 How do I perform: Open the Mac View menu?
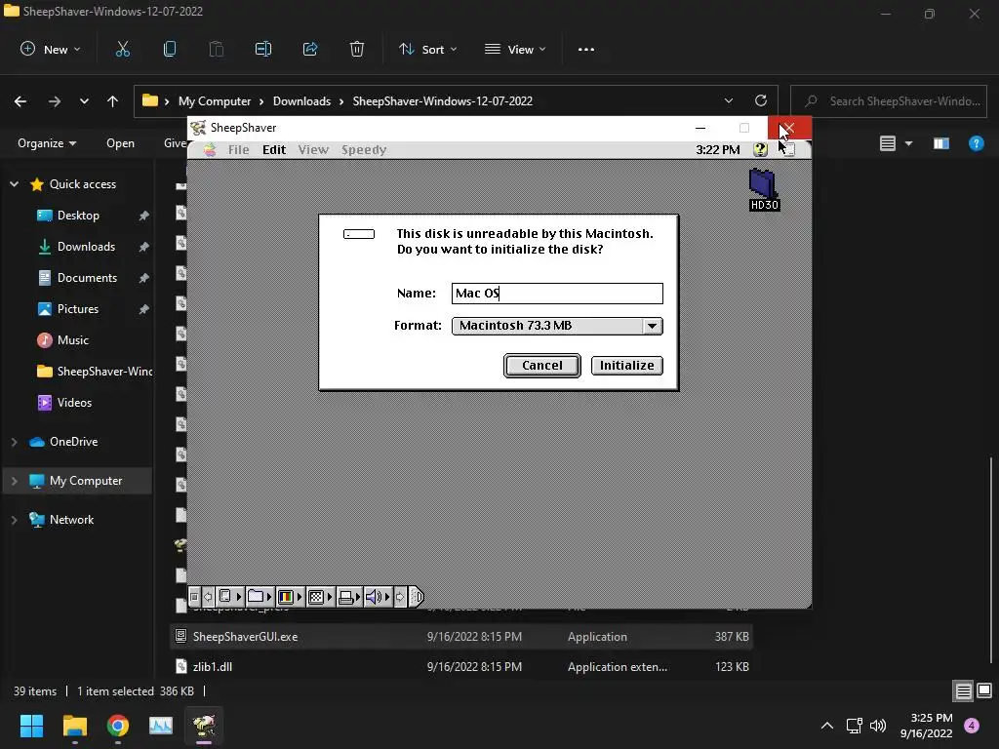(x=313, y=149)
